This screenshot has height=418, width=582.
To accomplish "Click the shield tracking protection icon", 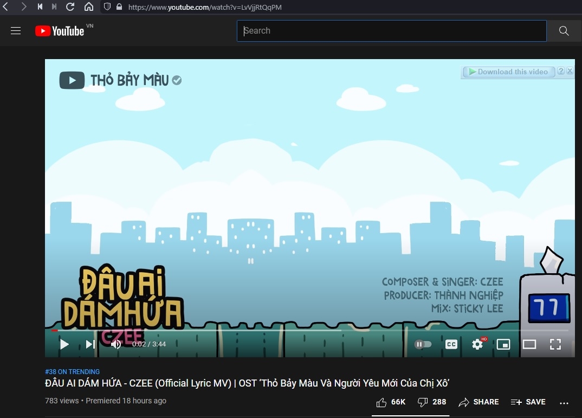I will click(107, 7).
